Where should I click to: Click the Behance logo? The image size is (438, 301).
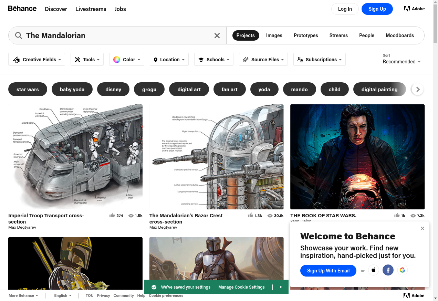coord(22,9)
